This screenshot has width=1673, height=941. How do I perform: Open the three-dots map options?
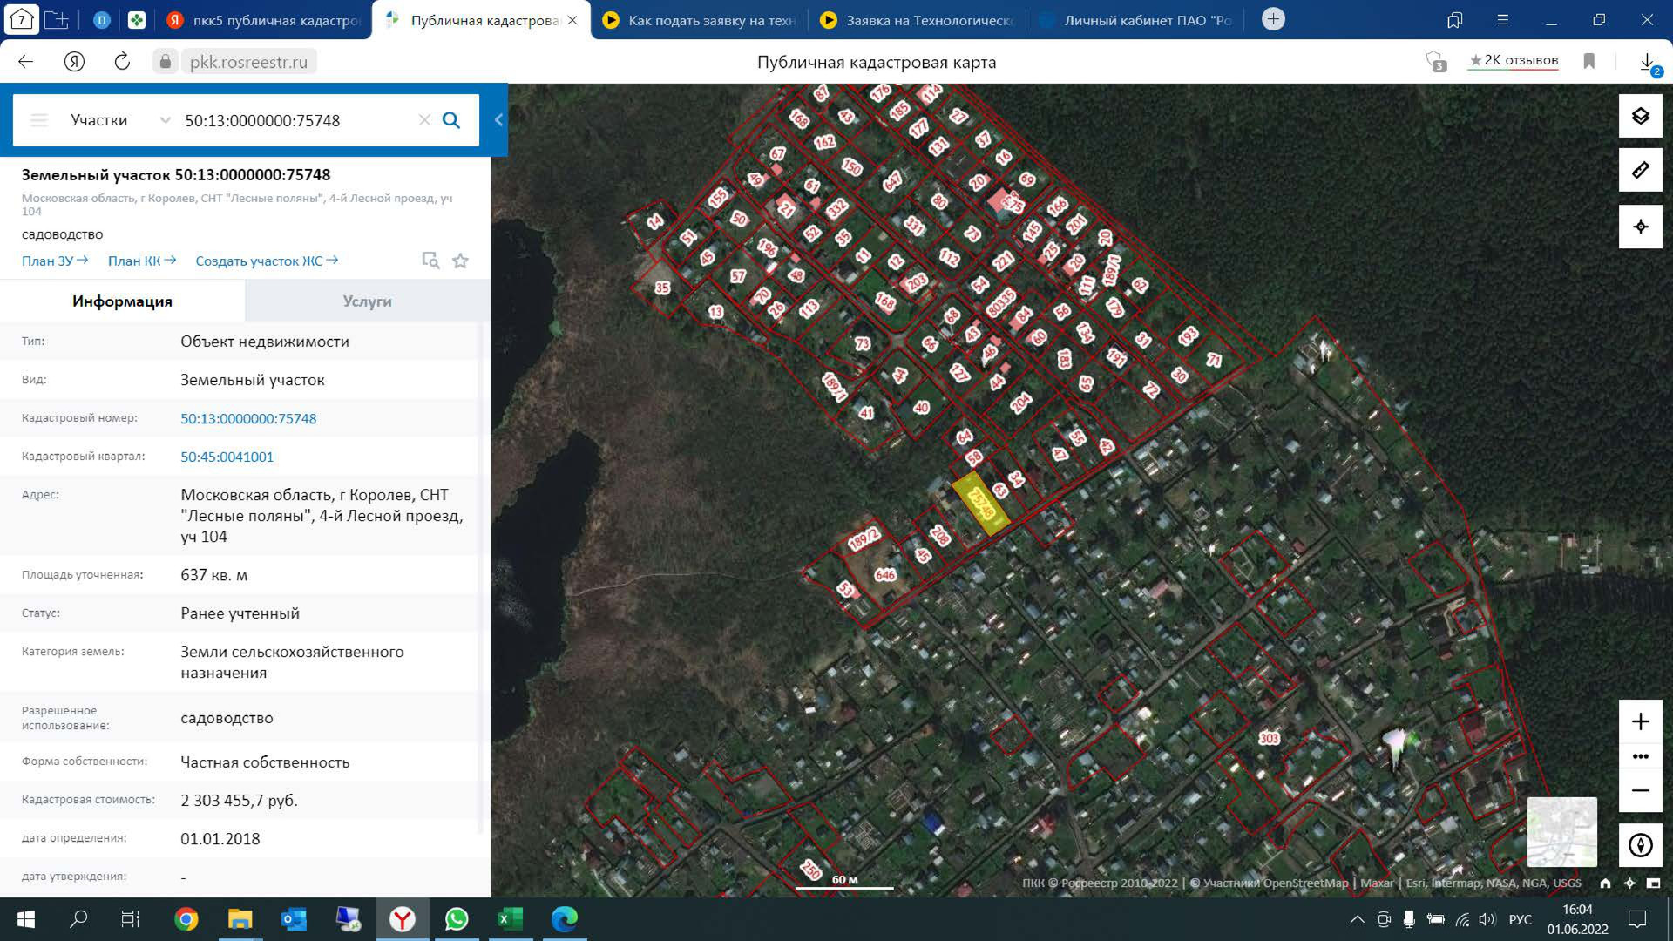click(1640, 756)
